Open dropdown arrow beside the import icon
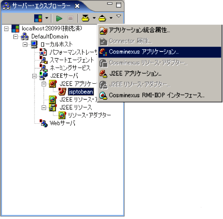This screenshot has width=223, height=219. click(x=94, y=18)
